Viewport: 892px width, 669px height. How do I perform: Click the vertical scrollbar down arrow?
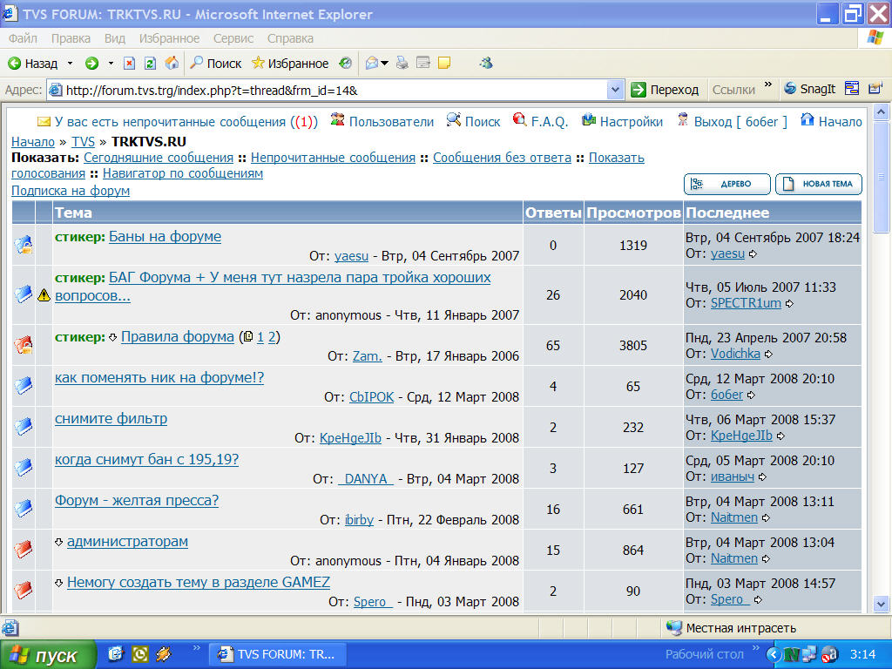coord(880,603)
